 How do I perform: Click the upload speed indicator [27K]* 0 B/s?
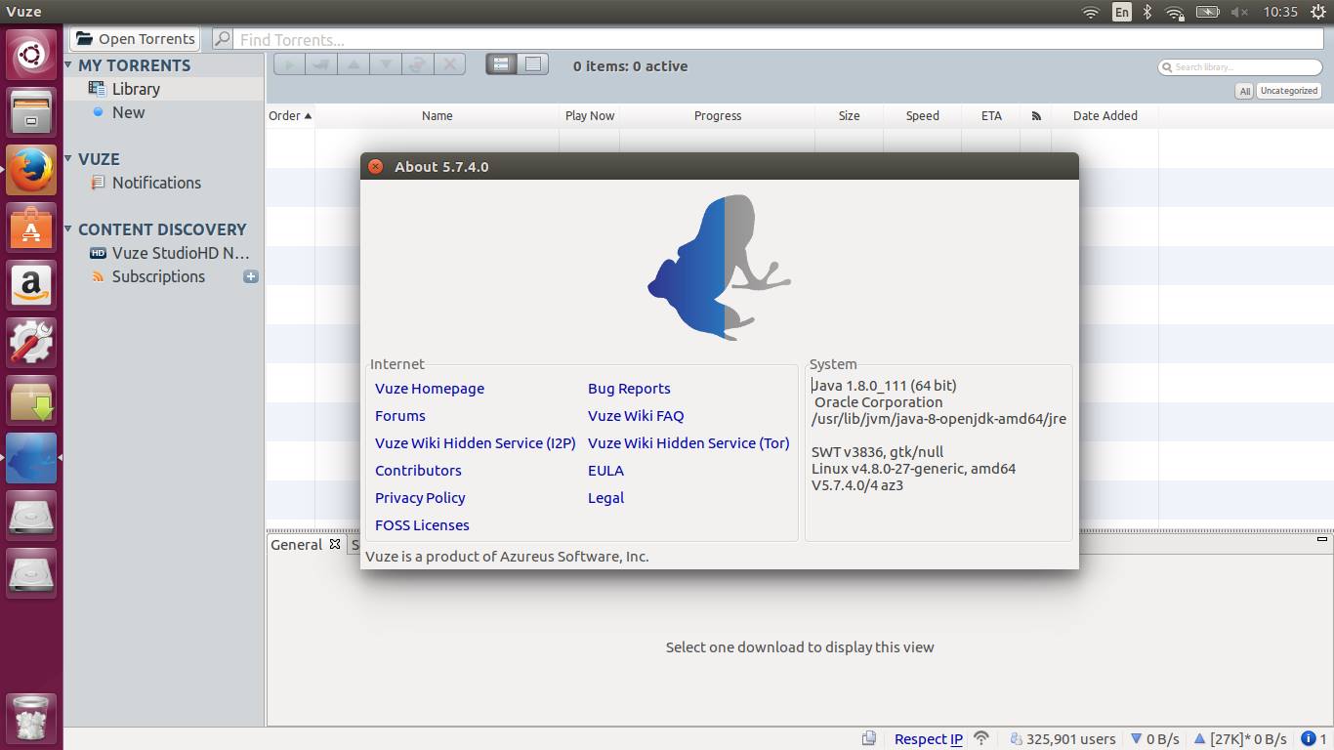point(1239,739)
